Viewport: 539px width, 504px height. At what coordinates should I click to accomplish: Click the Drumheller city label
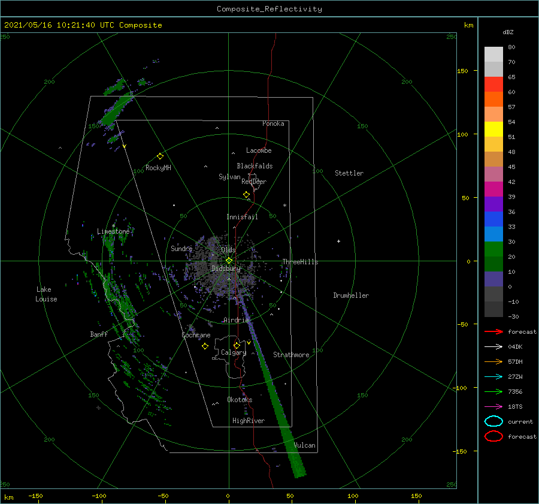[351, 295]
